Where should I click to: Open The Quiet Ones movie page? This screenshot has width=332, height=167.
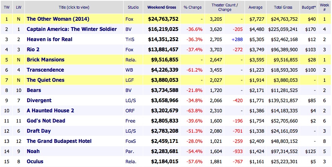[46, 80]
